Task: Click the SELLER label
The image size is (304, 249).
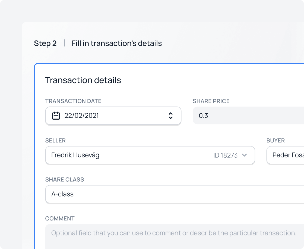Action: 55,141
